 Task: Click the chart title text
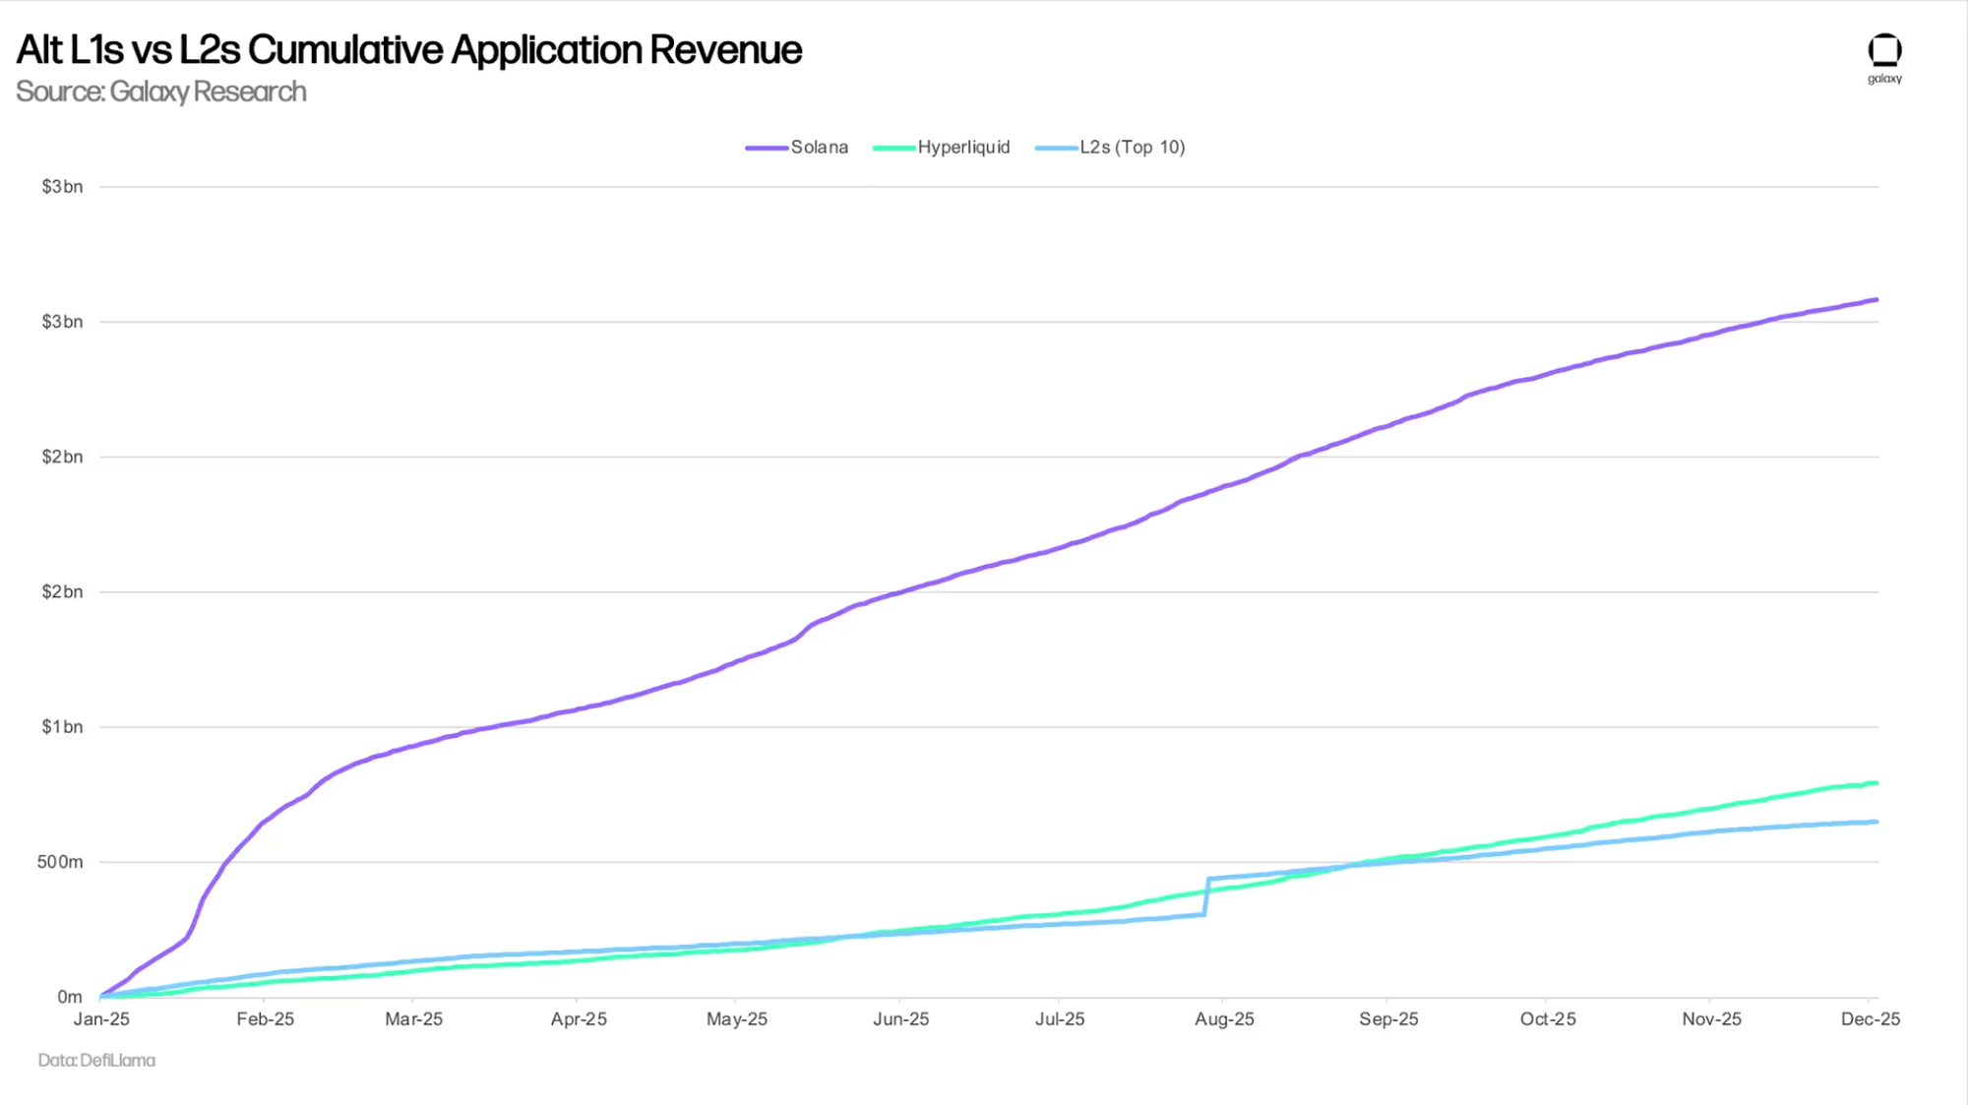click(408, 50)
